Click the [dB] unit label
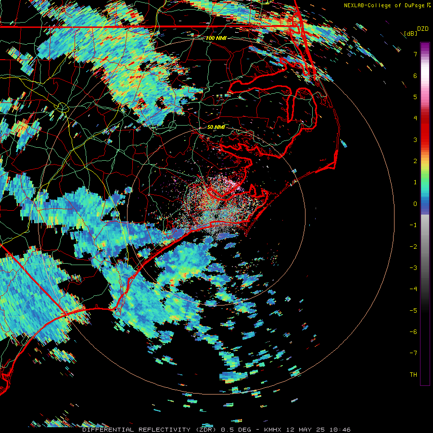 click(x=411, y=34)
